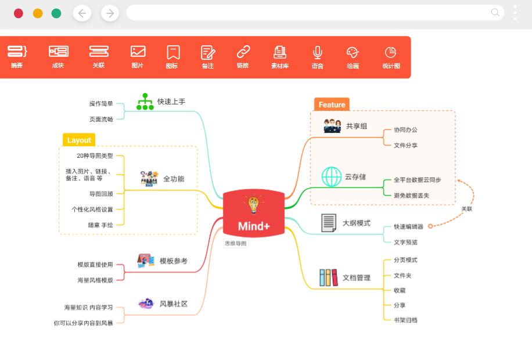Open the 素材库 material library

[279, 56]
